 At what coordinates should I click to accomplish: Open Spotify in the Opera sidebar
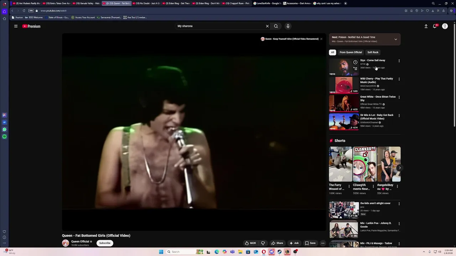pyautogui.click(x=4, y=137)
